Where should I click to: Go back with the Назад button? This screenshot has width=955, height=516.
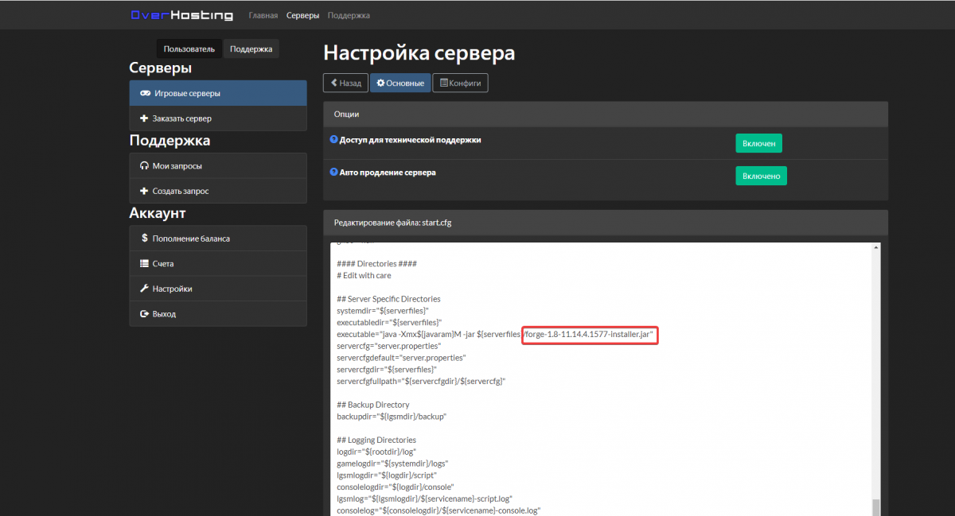tap(345, 83)
